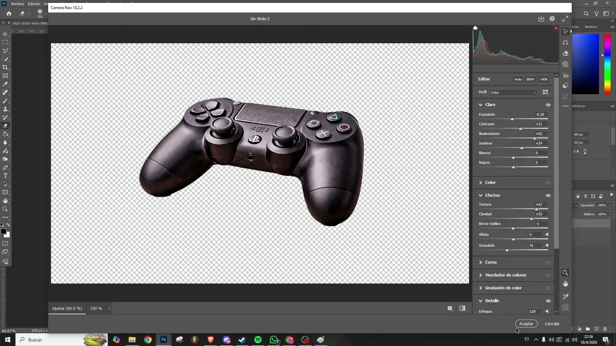Select Photoshop Eraser tool in left toolbar
Image resolution: width=616 pixels, height=346 pixels.
(5, 125)
